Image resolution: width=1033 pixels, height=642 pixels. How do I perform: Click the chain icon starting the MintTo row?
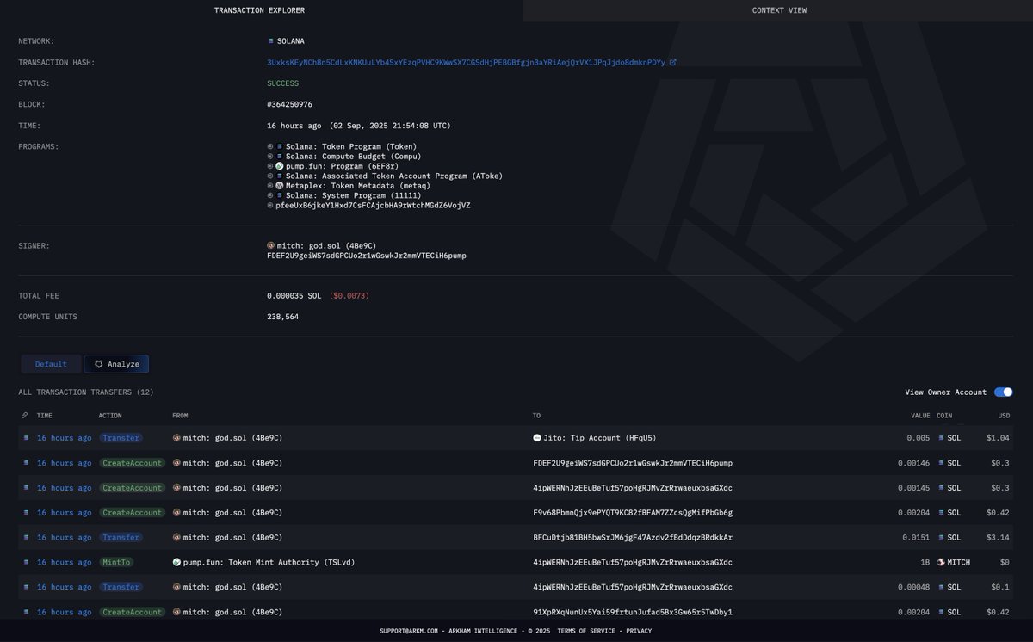point(26,563)
